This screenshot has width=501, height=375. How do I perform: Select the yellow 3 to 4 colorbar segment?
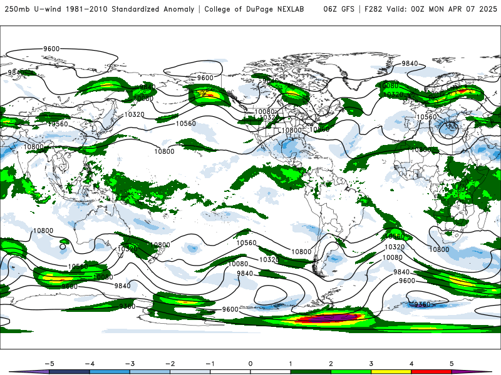click(x=391, y=372)
